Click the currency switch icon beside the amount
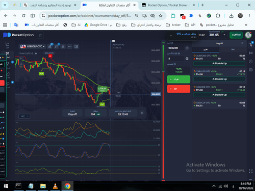This screenshot has height=191, width=255. pyautogui.click(x=187, y=59)
